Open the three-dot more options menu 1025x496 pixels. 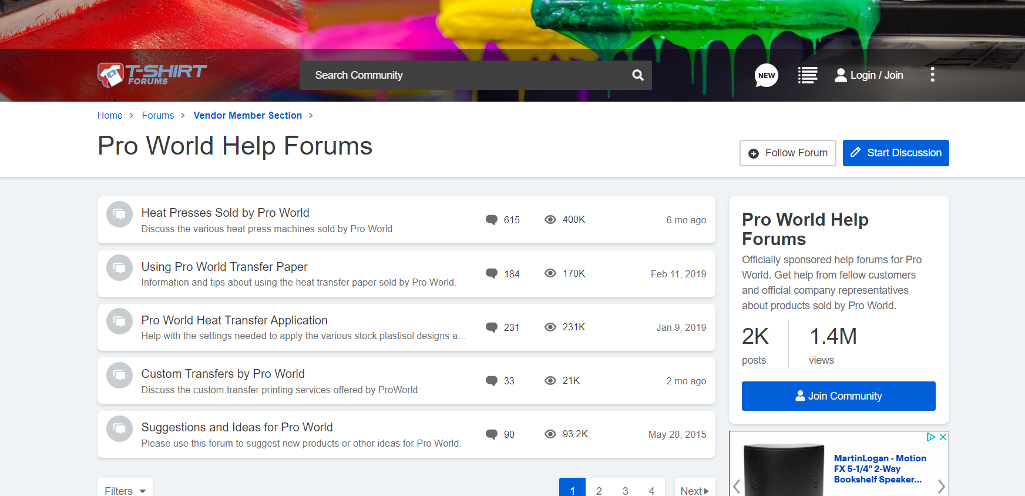coord(932,75)
